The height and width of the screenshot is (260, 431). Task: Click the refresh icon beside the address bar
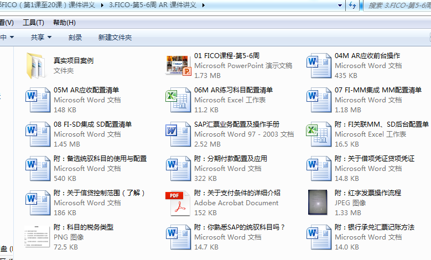pyautogui.click(x=352, y=5)
